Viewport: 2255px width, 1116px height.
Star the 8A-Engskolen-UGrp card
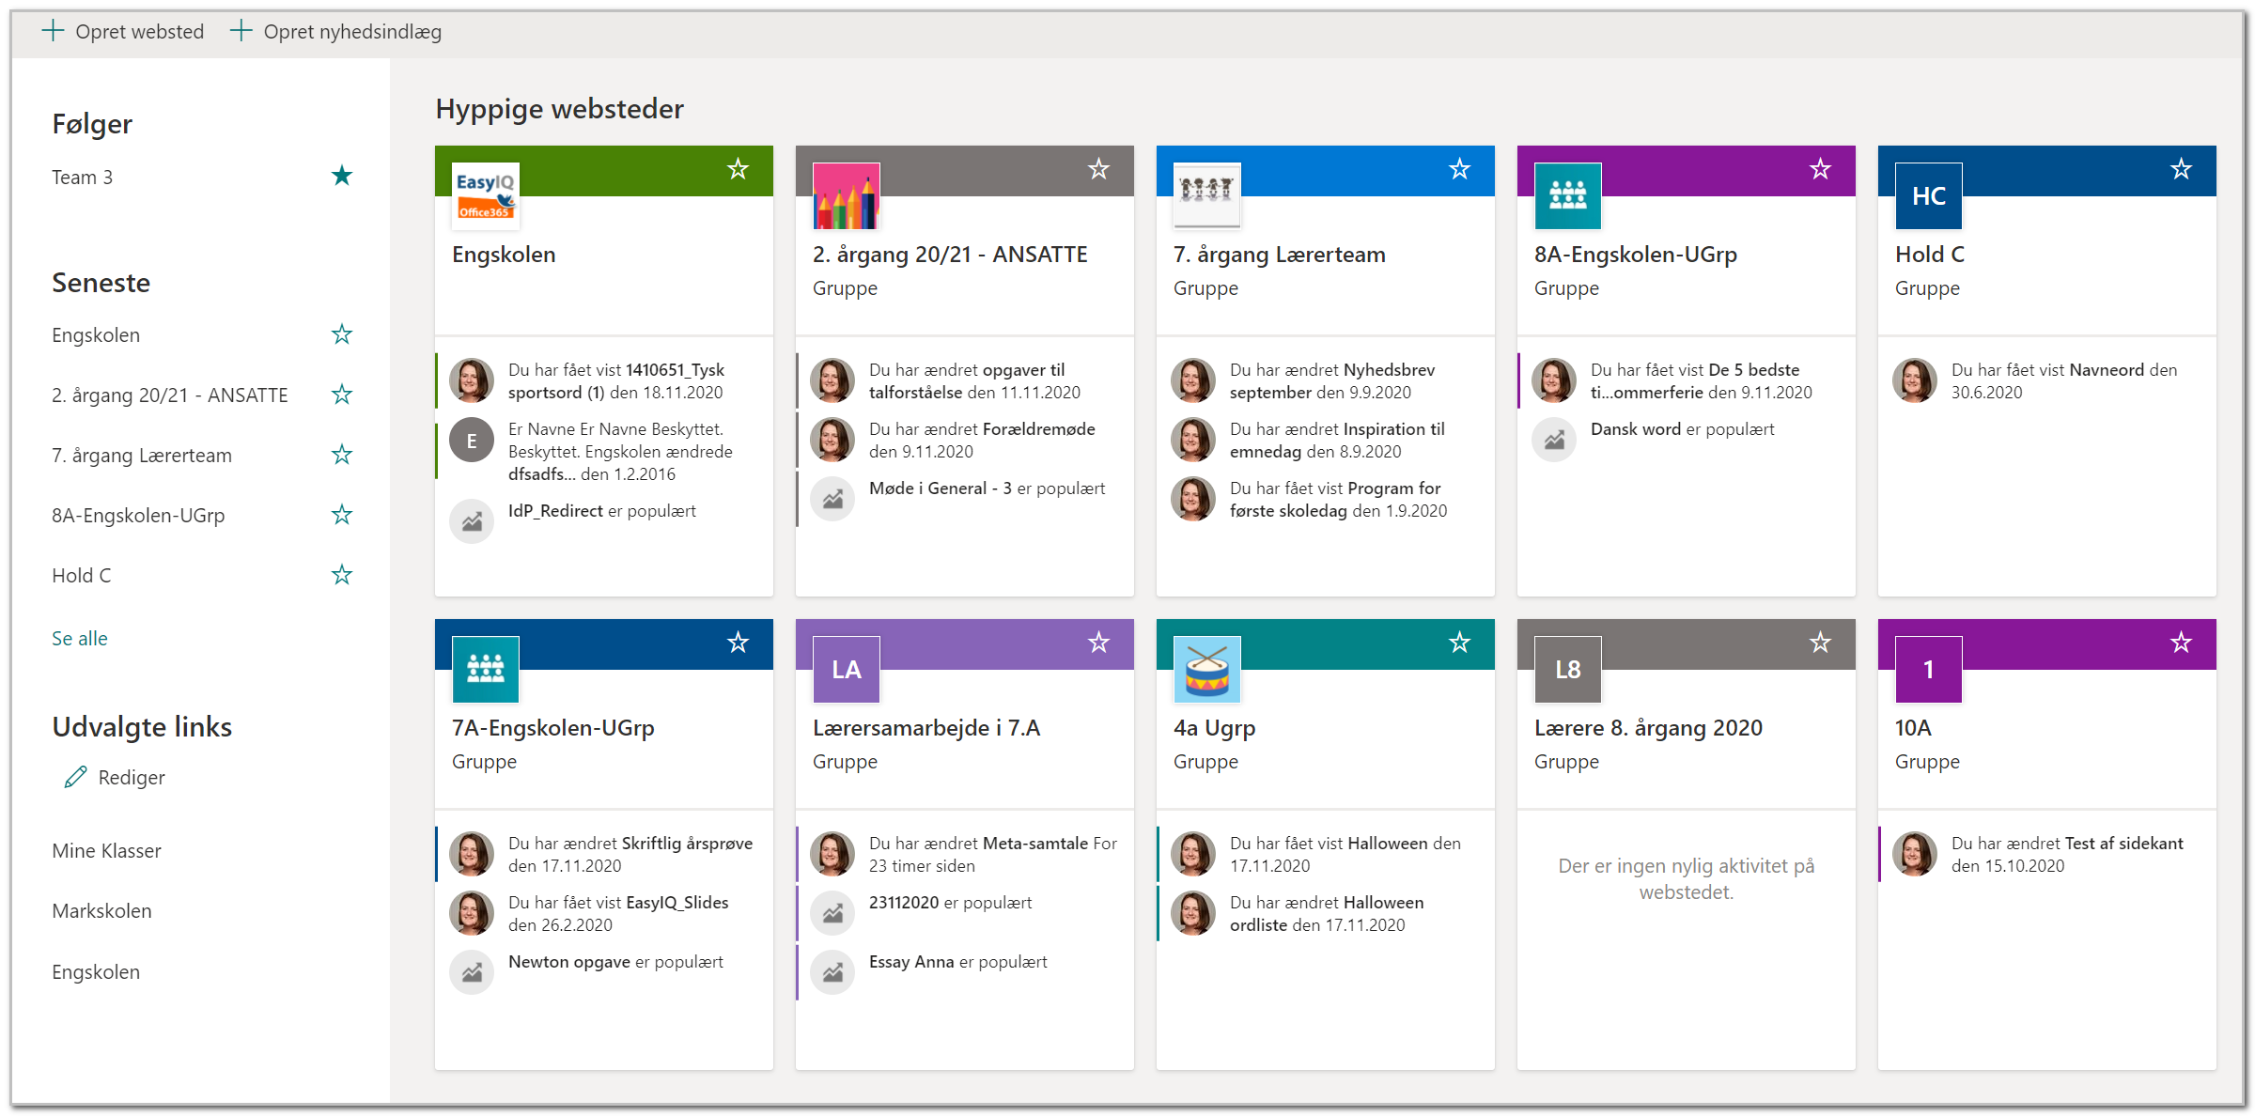[1821, 169]
